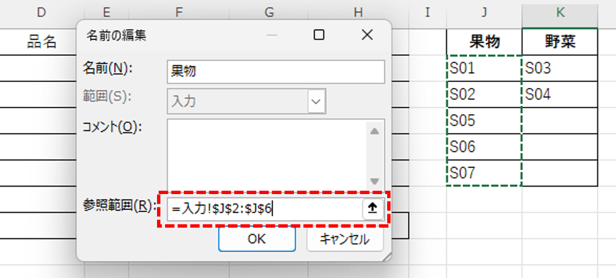Click OK in the 名前の編集 dialog

click(256, 238)
